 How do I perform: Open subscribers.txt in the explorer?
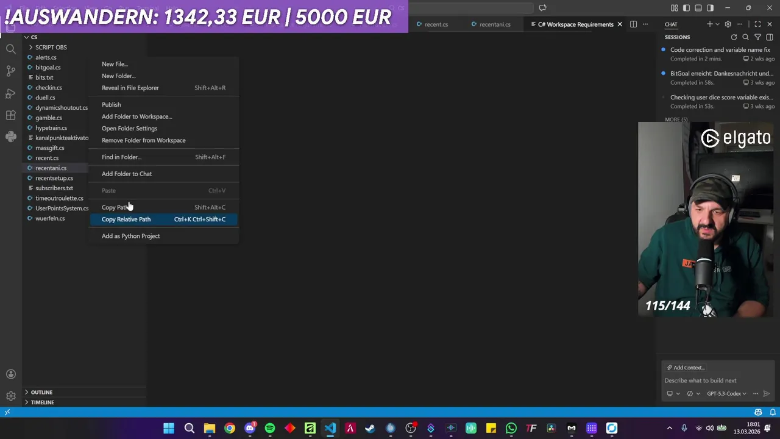[x=54, y=188]
